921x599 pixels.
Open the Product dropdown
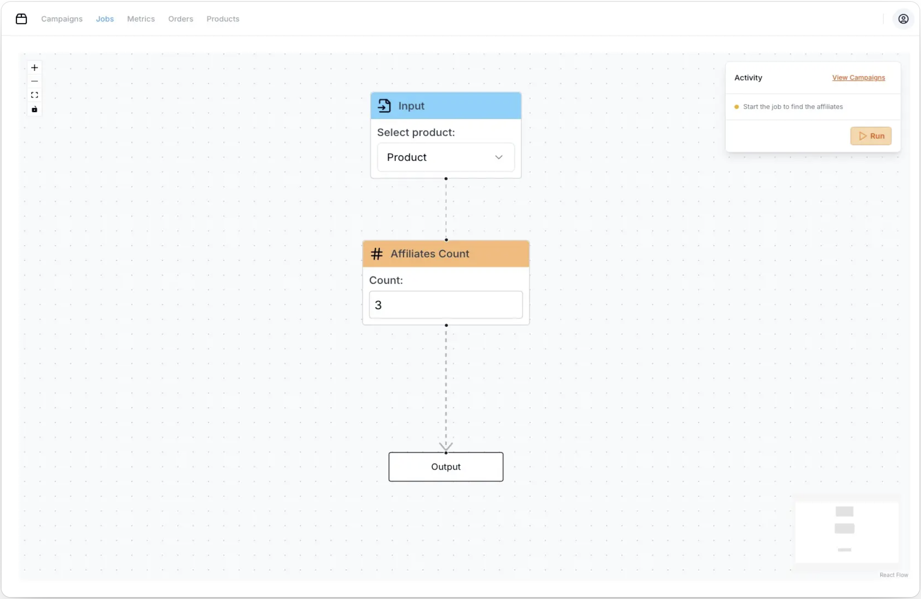(x=446, y=157)
